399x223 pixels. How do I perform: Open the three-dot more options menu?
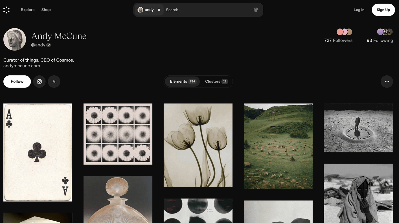(387, 82)
